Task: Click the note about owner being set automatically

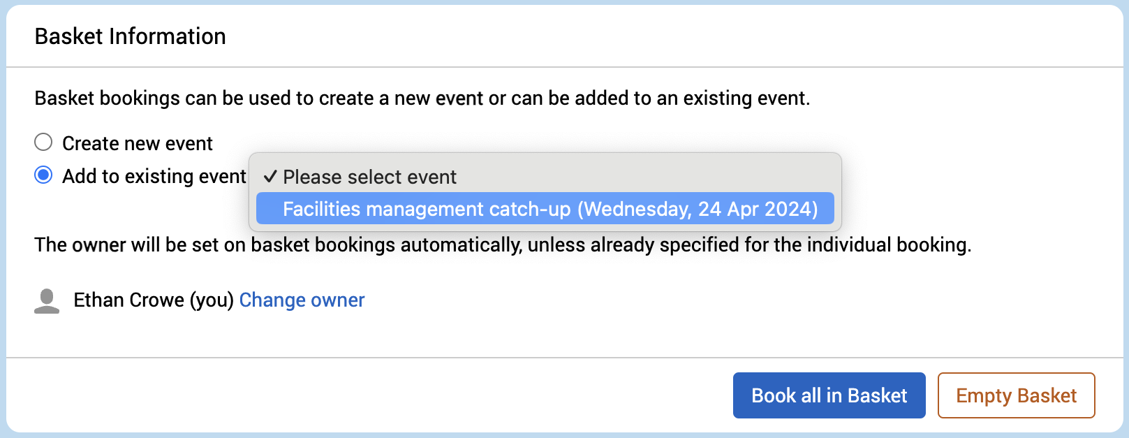Action: pos(502,245)
